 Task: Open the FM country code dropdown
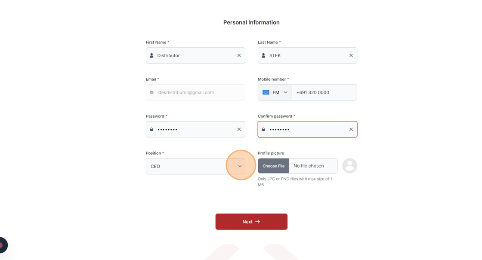click(x=275, y=92)
